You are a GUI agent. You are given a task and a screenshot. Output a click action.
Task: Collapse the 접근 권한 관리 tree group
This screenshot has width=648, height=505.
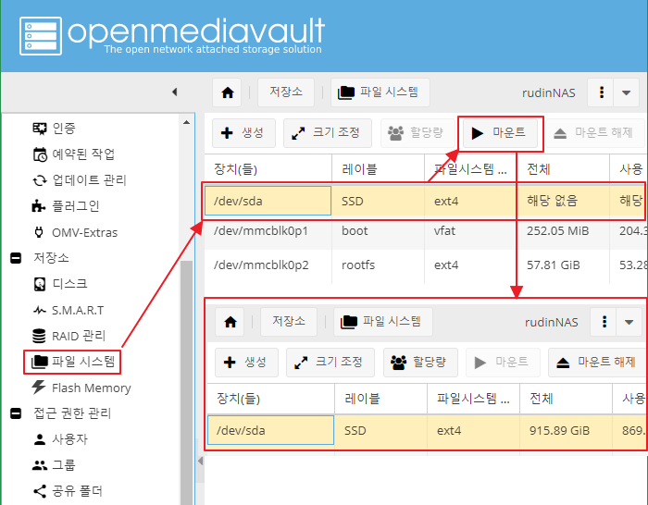pyautogui.click(x=16, y=413)
